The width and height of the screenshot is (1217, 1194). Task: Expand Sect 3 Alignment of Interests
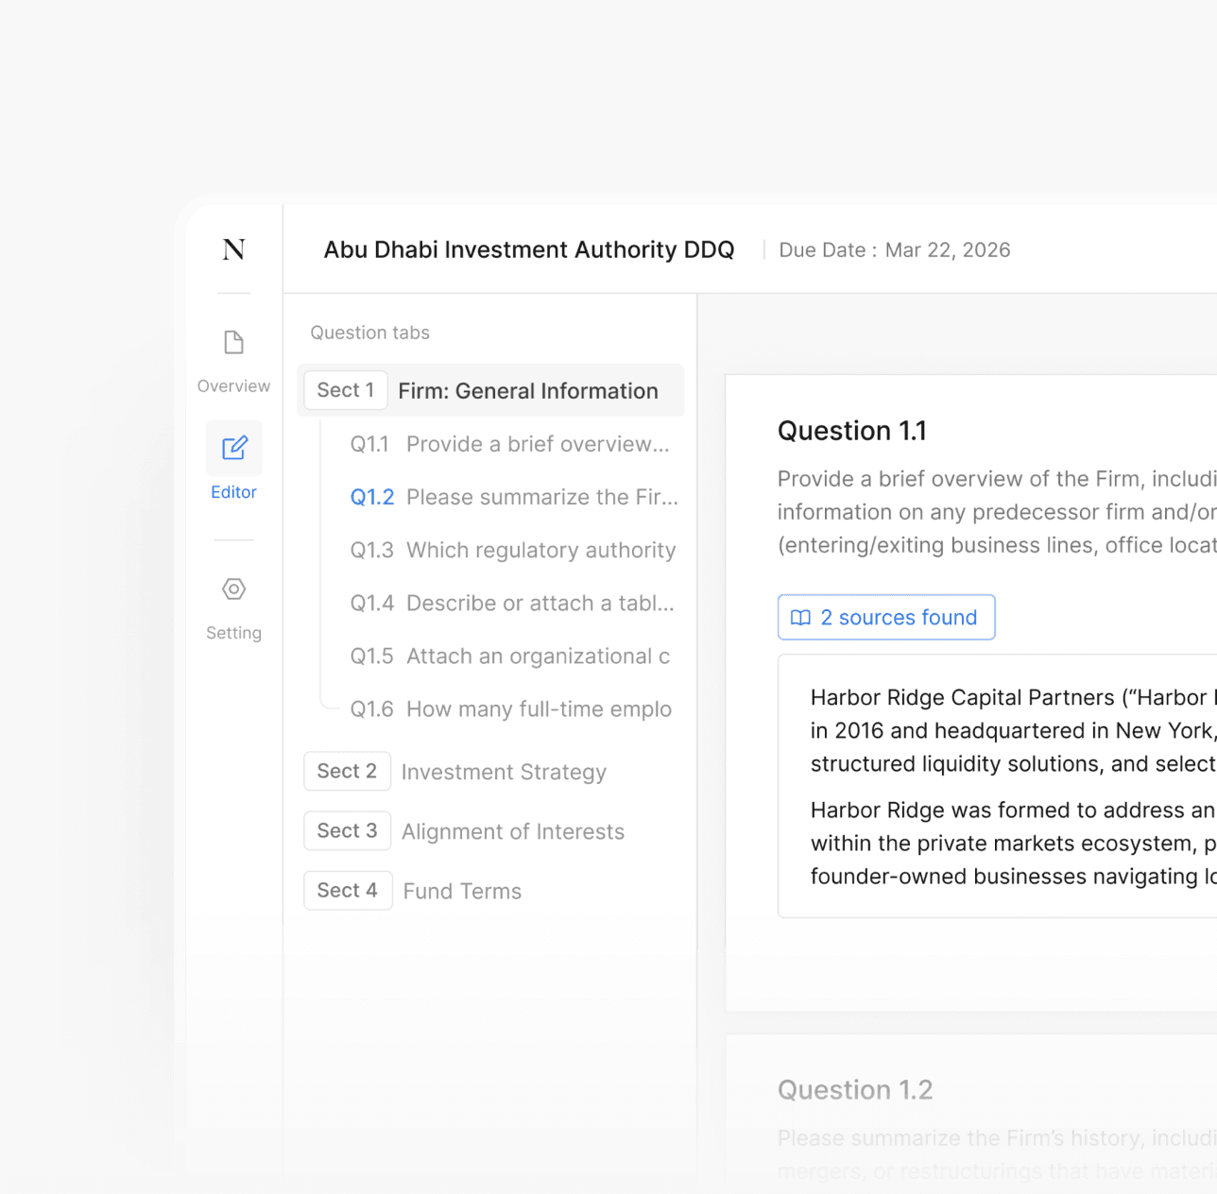(x=464, y=831)
